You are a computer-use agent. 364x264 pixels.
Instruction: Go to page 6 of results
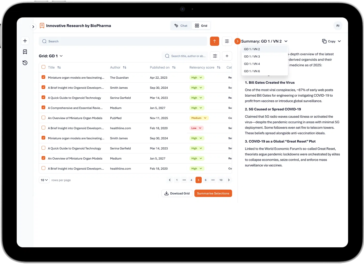(205, 180)
